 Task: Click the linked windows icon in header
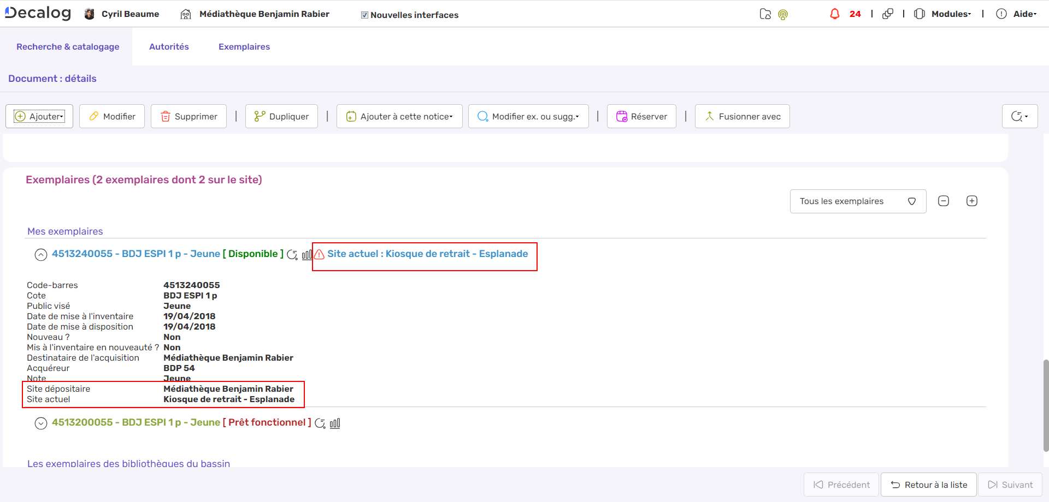pyautogui.click(x=888, y=14)
